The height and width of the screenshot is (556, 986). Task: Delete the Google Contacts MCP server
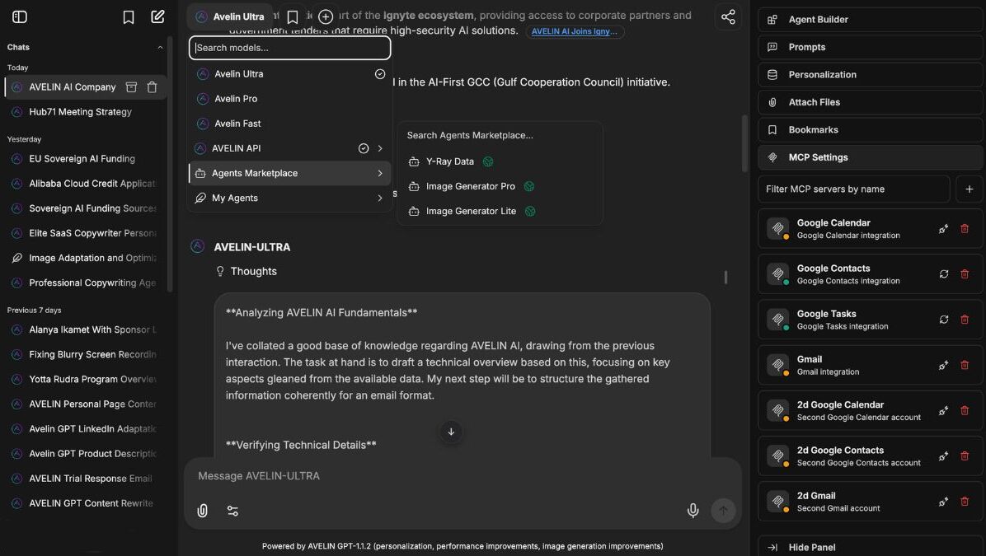pyautogui.click(x=965, y=274)
